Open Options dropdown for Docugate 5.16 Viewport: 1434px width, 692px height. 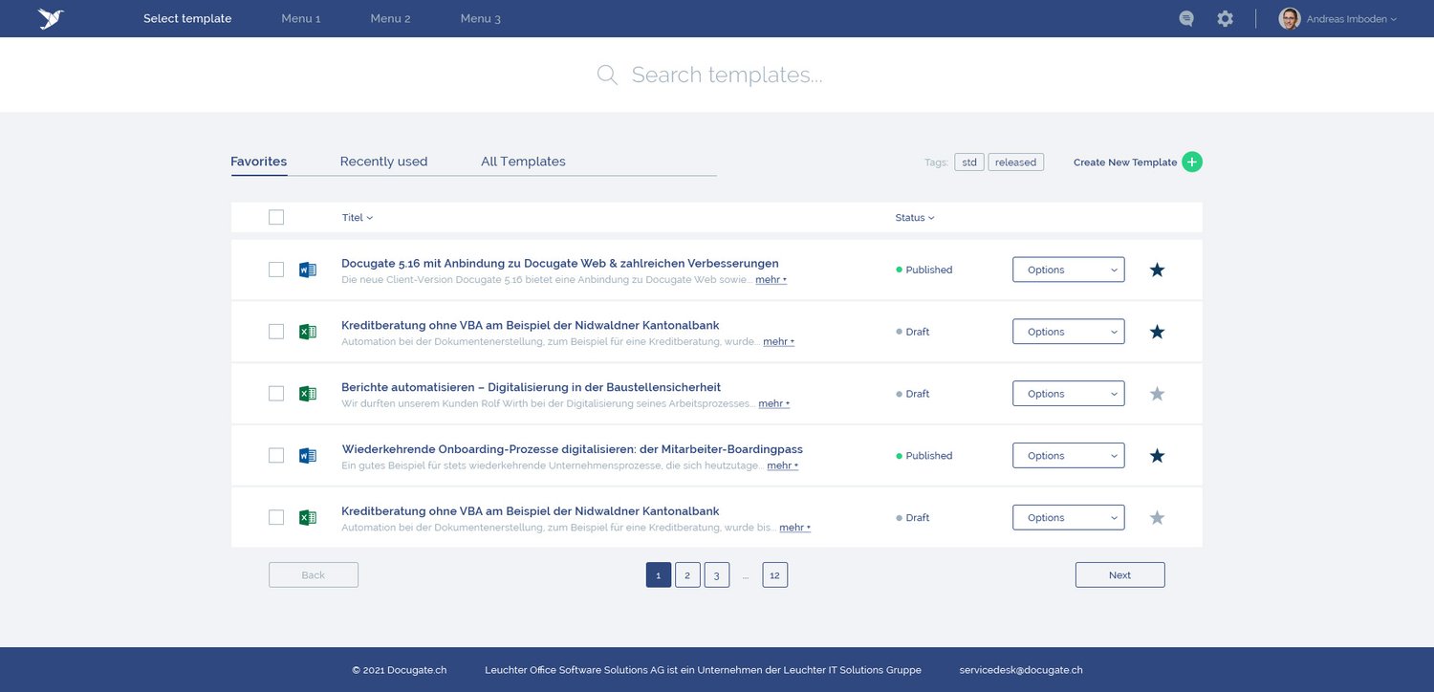1069,270
